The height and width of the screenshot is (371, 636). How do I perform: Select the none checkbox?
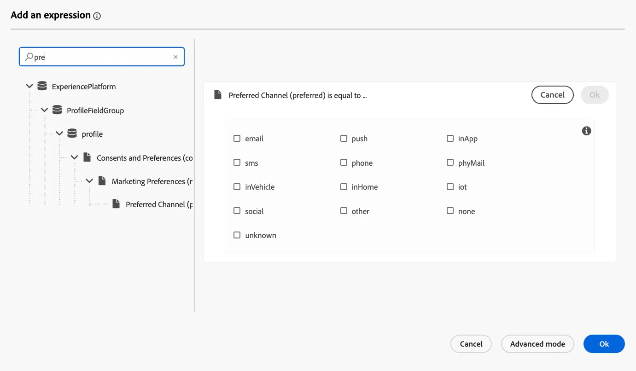click(450, 211)
